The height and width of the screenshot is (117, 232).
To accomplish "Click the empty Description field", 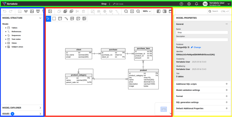I will coord(202,40).
